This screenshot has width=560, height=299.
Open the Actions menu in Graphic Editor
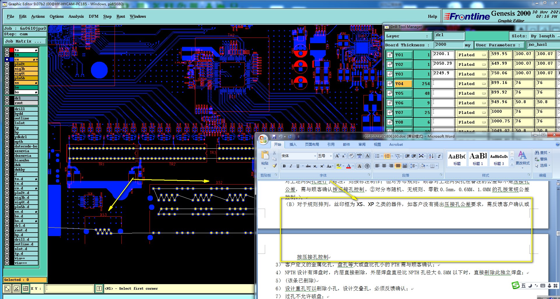pos(38,16)
